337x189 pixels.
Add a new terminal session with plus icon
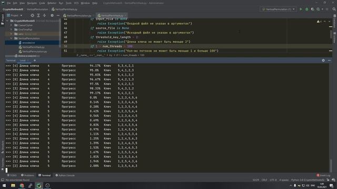[x=35, y=60]
